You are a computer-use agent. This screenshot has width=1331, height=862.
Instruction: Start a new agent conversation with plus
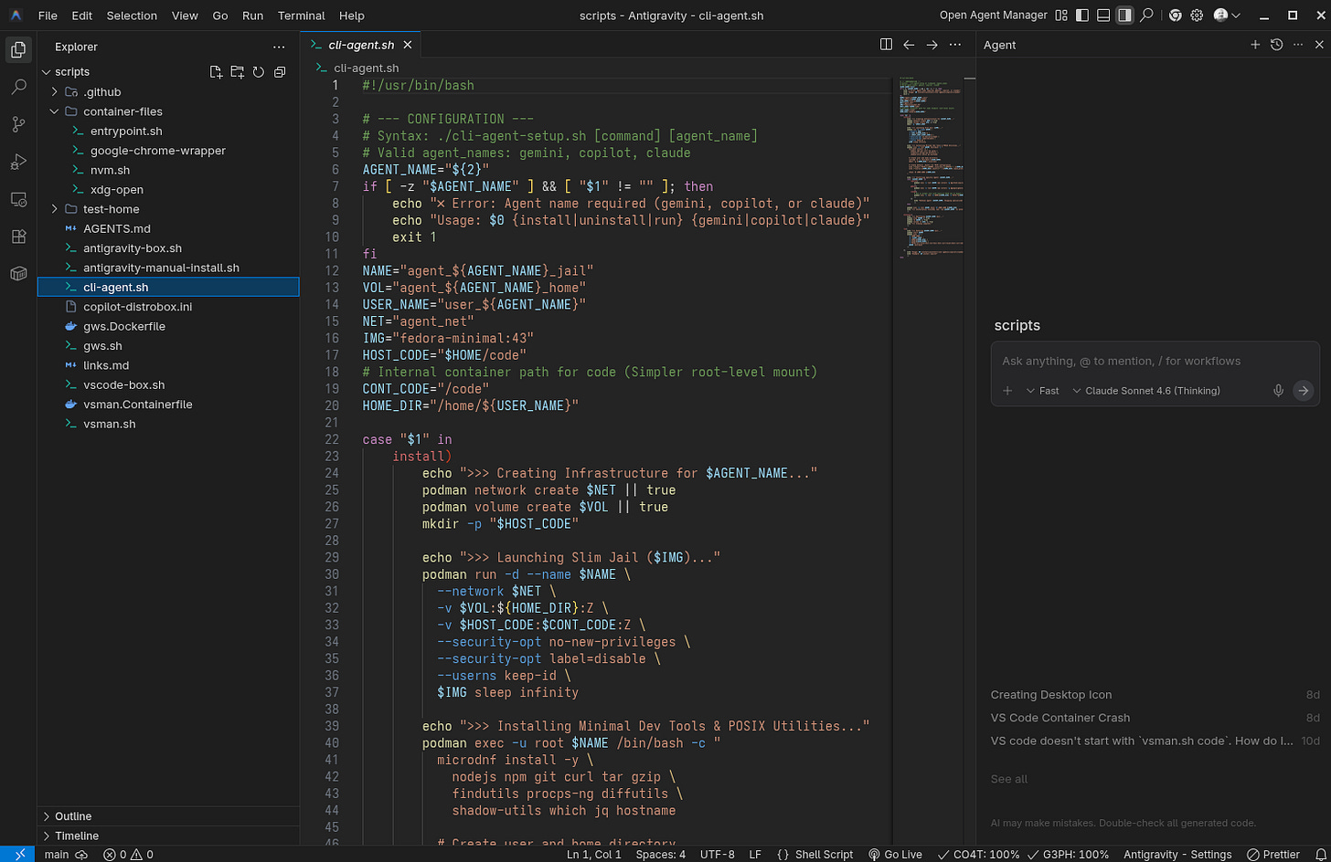tap(1255, 45)
